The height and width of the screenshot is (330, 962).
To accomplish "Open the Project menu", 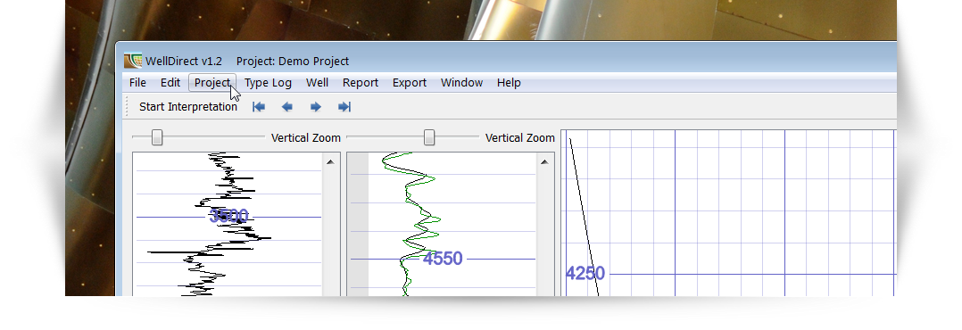I will tap(212, 83).
